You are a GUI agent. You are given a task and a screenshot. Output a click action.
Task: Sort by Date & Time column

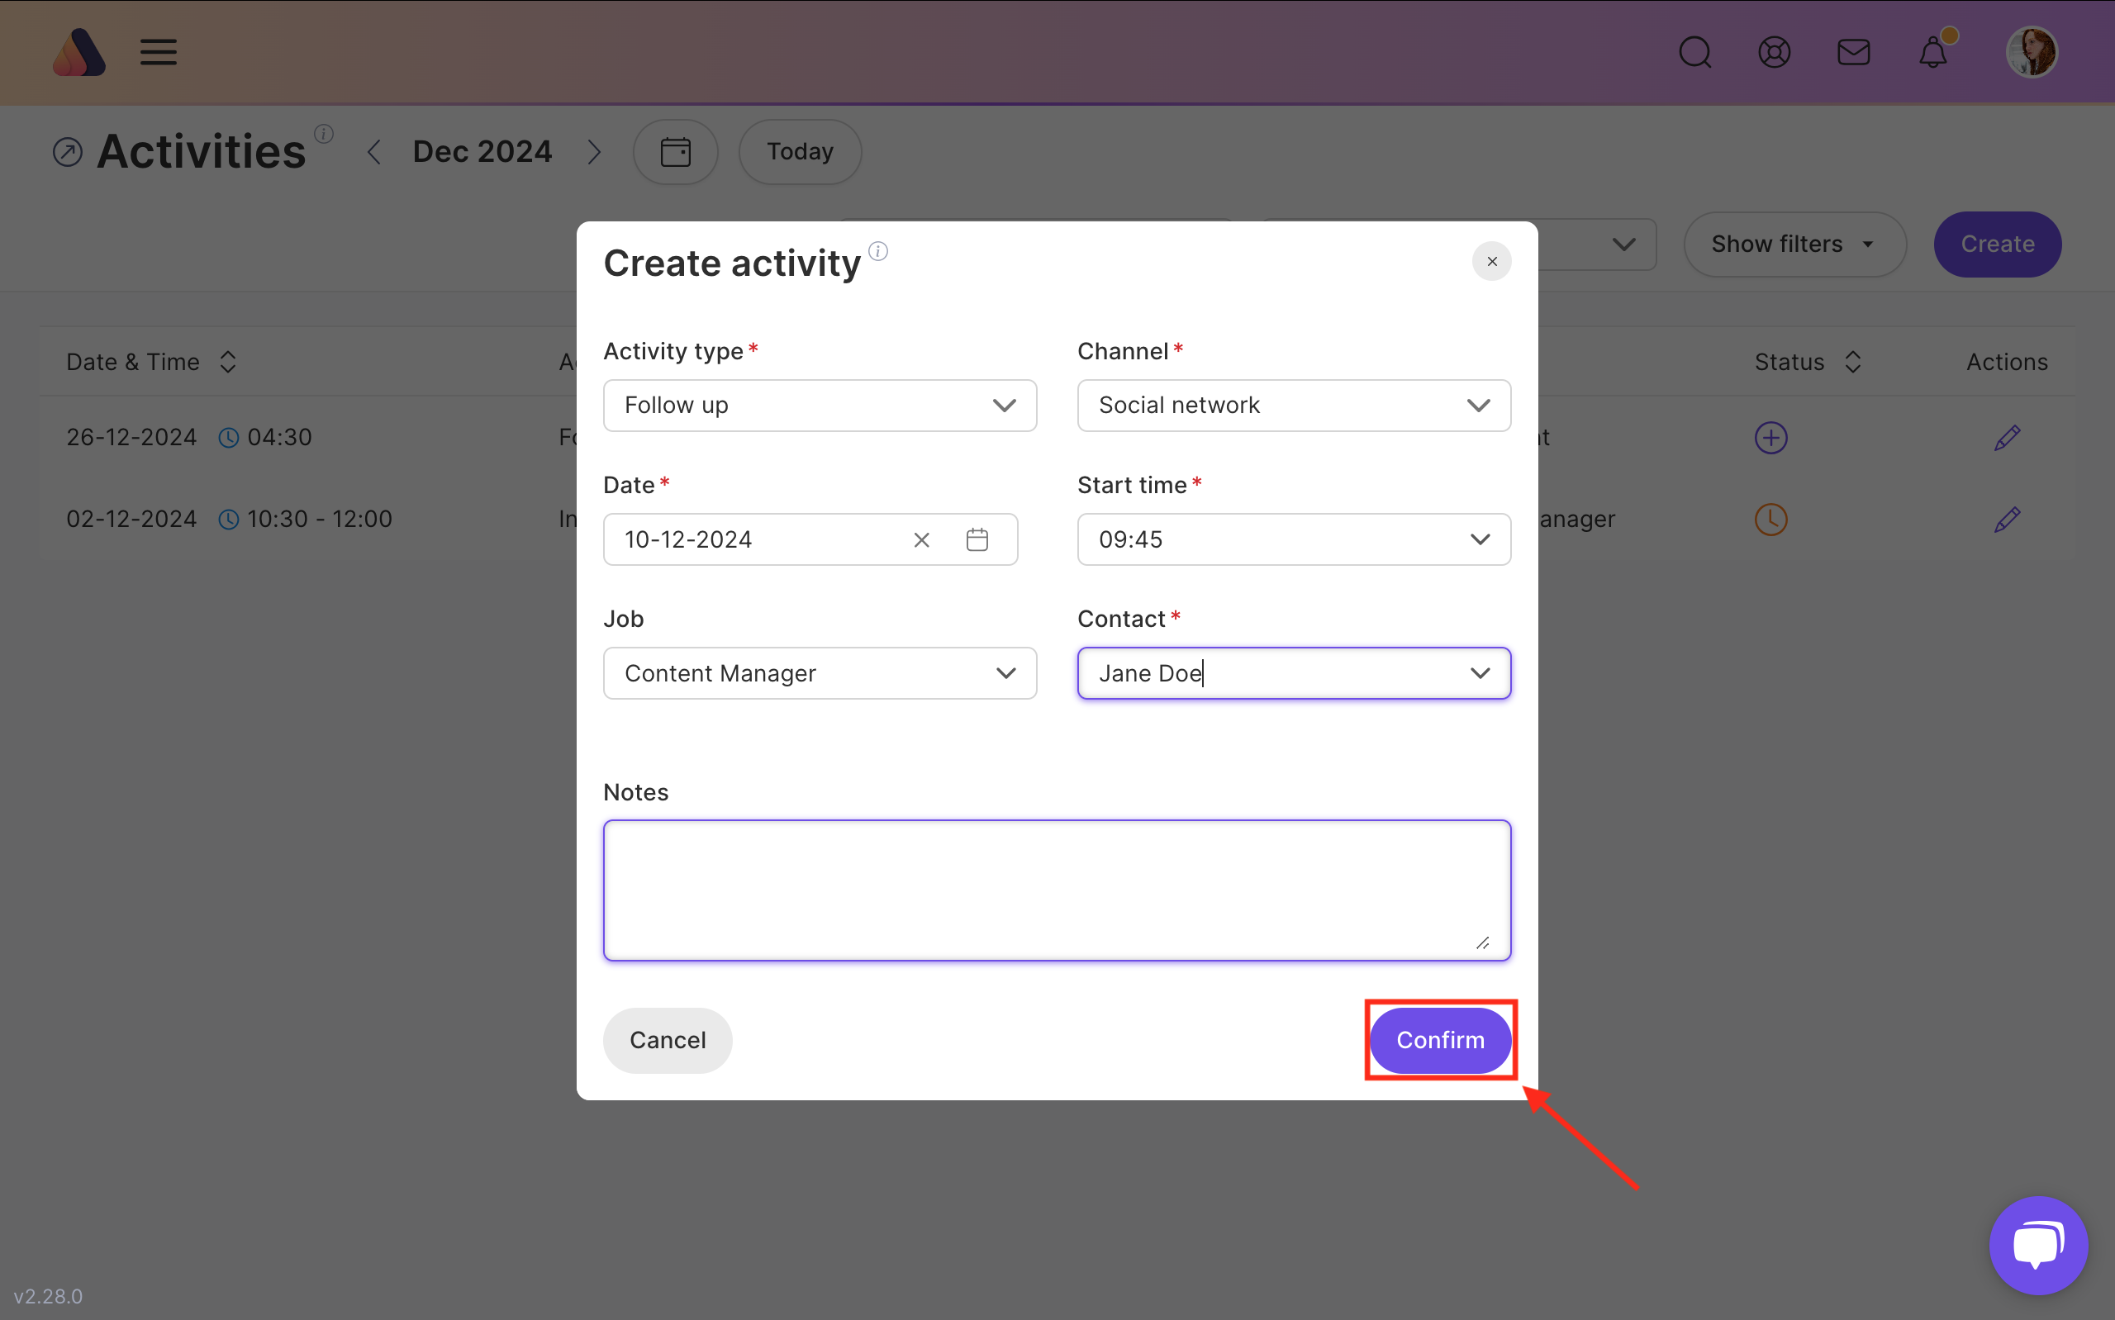(x=228, y=362)
